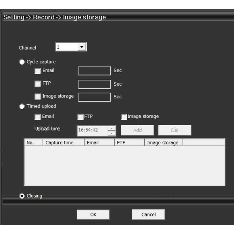Viewport: 234px width, 234px height.
Task: Decrease upload time with down spinner arrow
Action: click(111, 133)
